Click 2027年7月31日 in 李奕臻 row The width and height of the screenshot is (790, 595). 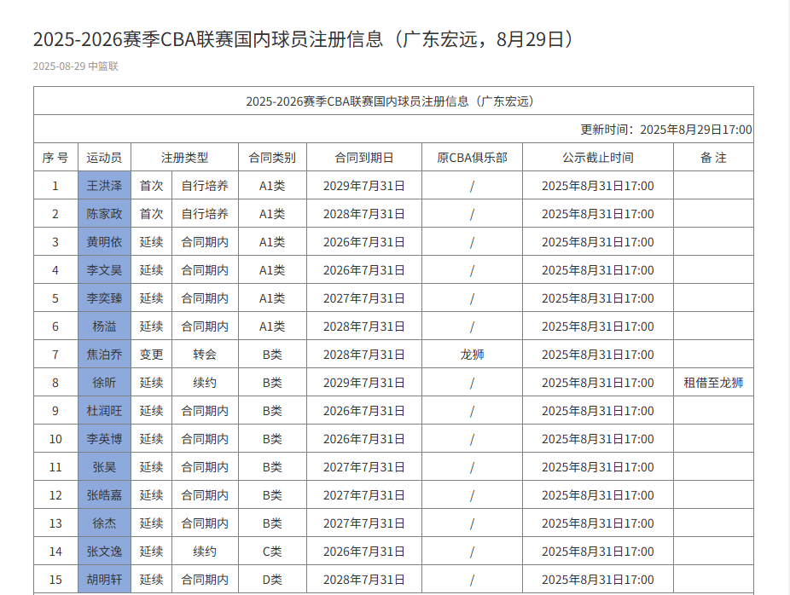tap(363, 298)
